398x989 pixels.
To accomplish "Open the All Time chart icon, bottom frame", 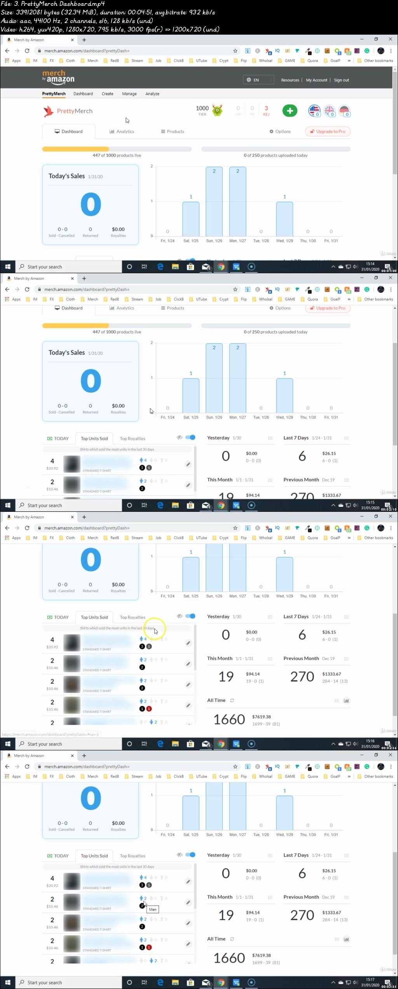I will tap(346, 939).
